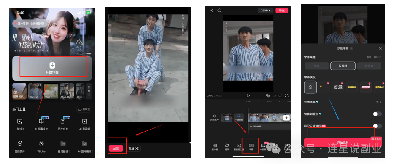Add a clip with the white plus button
This screenshot has width=394, height=164.
pos(287,118)
